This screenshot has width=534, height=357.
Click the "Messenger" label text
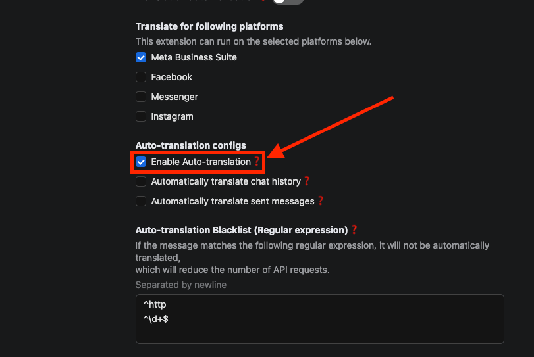tap(174, 97)
